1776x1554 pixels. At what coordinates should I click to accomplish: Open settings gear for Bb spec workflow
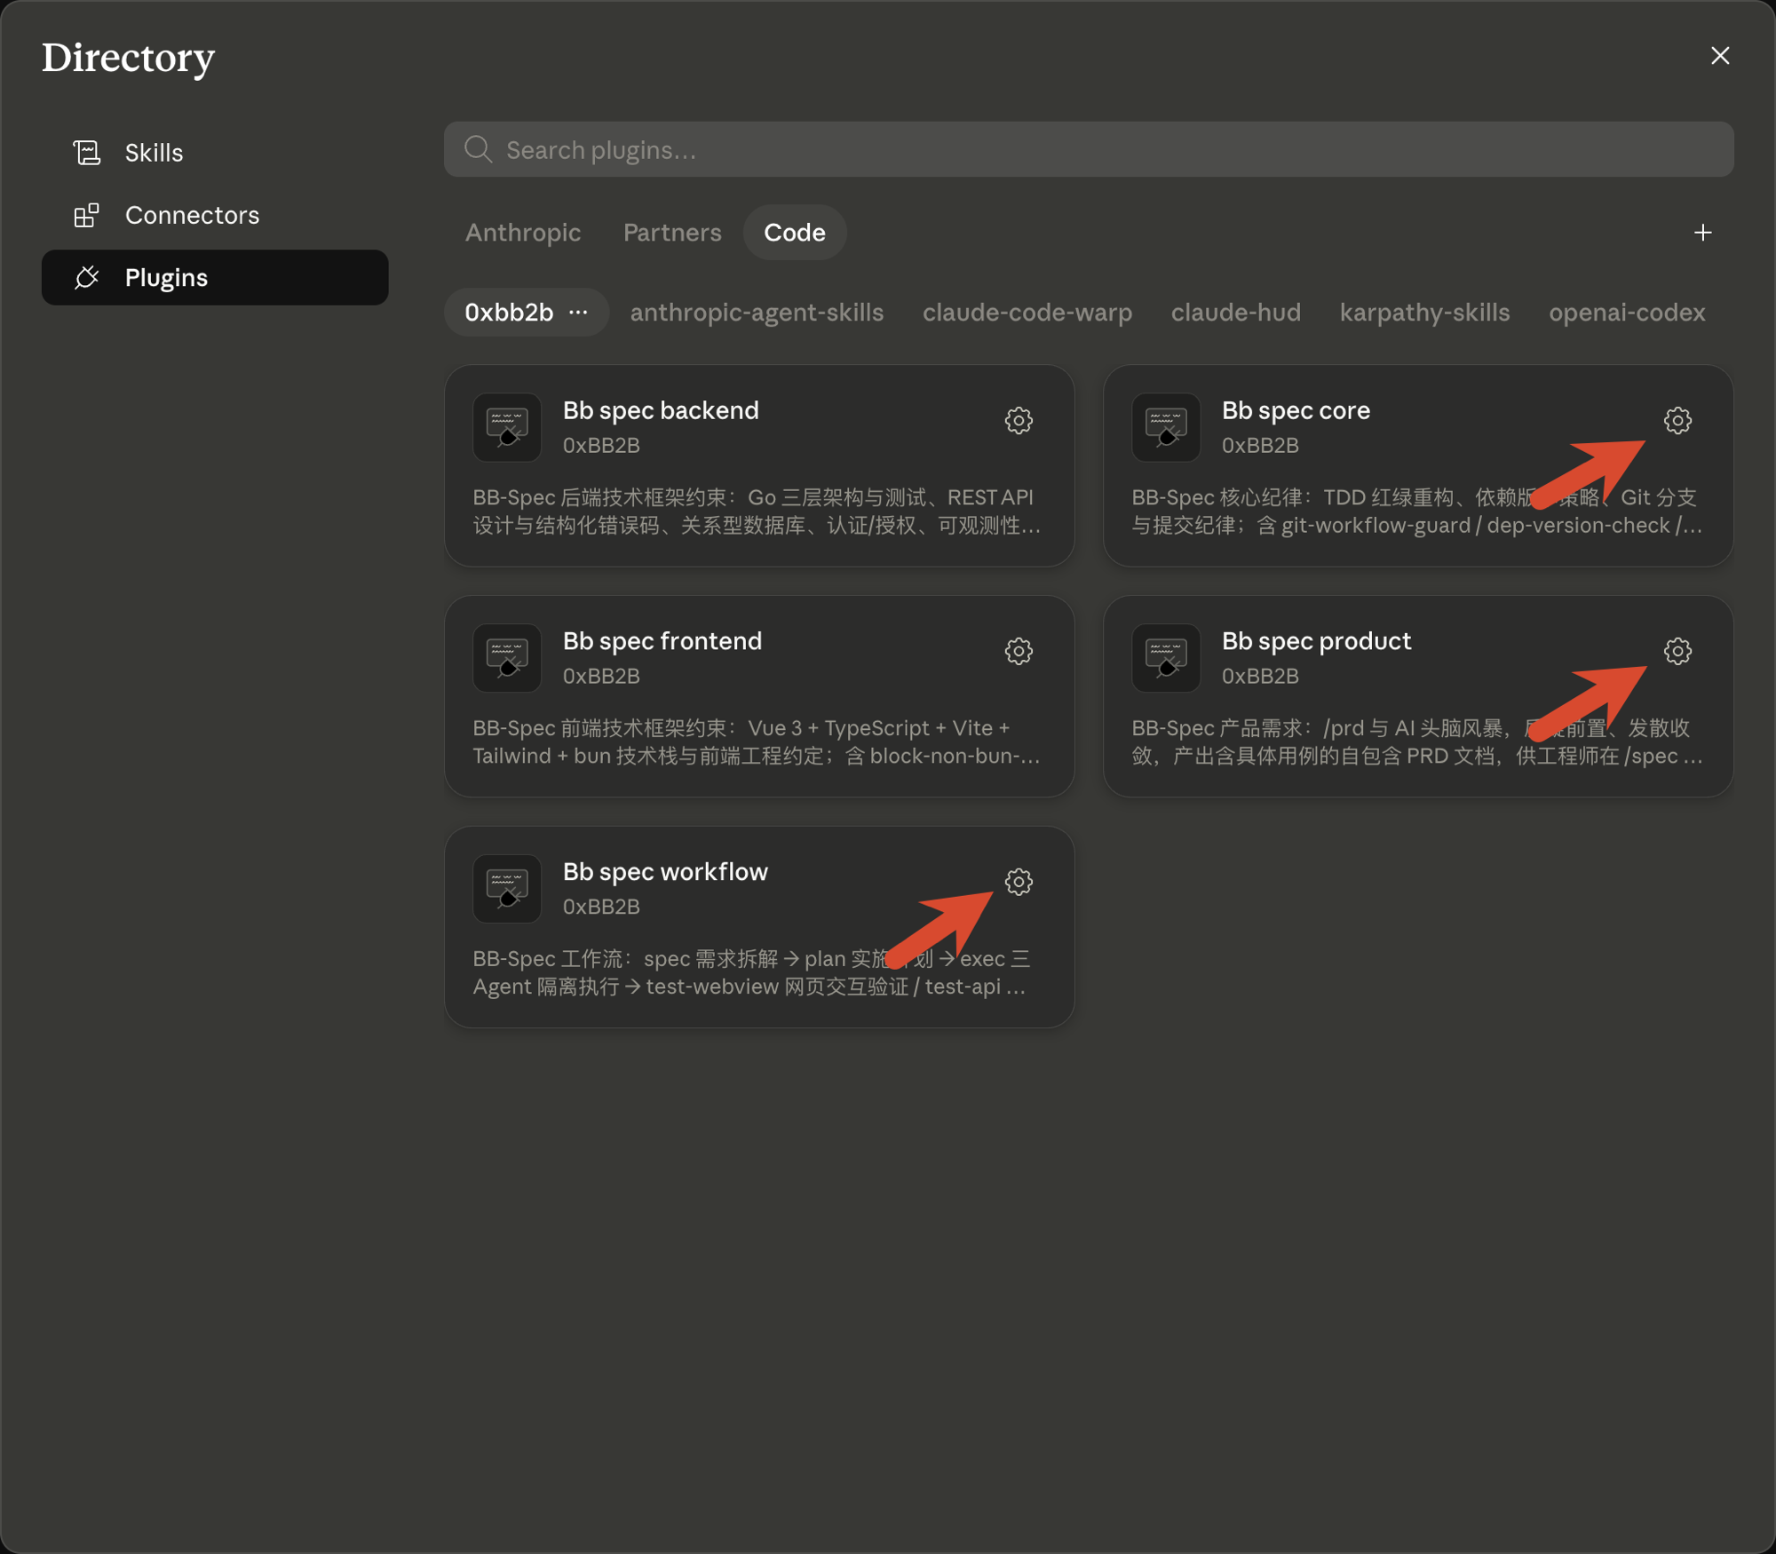[x=1019, y=882]
